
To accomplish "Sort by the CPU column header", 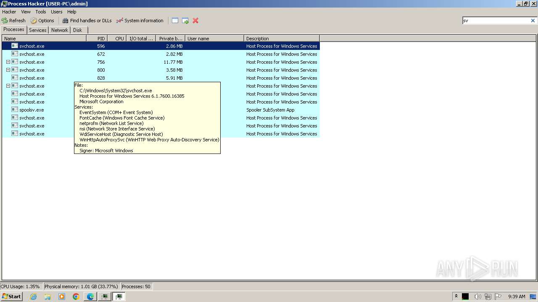I will click(117, 38).
